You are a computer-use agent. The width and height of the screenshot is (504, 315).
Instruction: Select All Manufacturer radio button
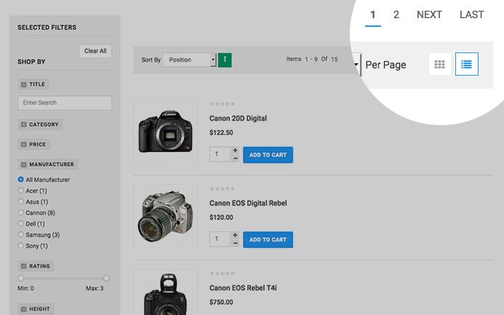(21, 180)
